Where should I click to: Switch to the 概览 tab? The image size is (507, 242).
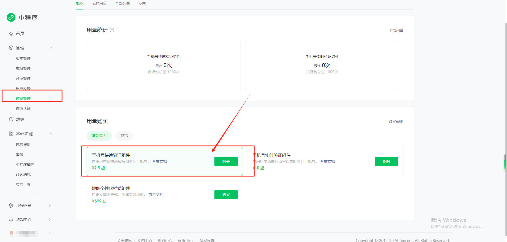80,3
